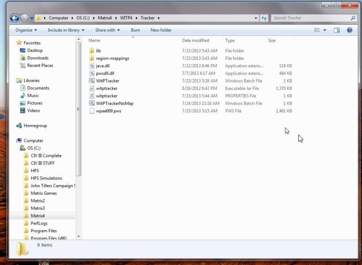The width and height of the screenshot is (362, 265).
Task: Click Computer in the address breadcrumb
Action: point(59,18)
